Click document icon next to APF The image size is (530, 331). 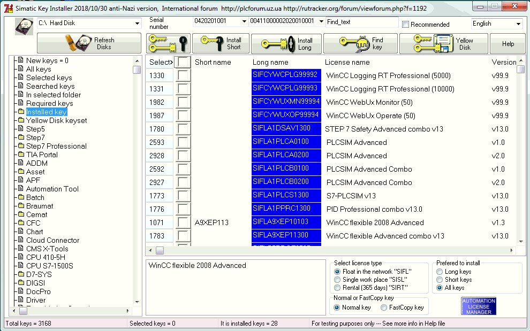[21, 180]
